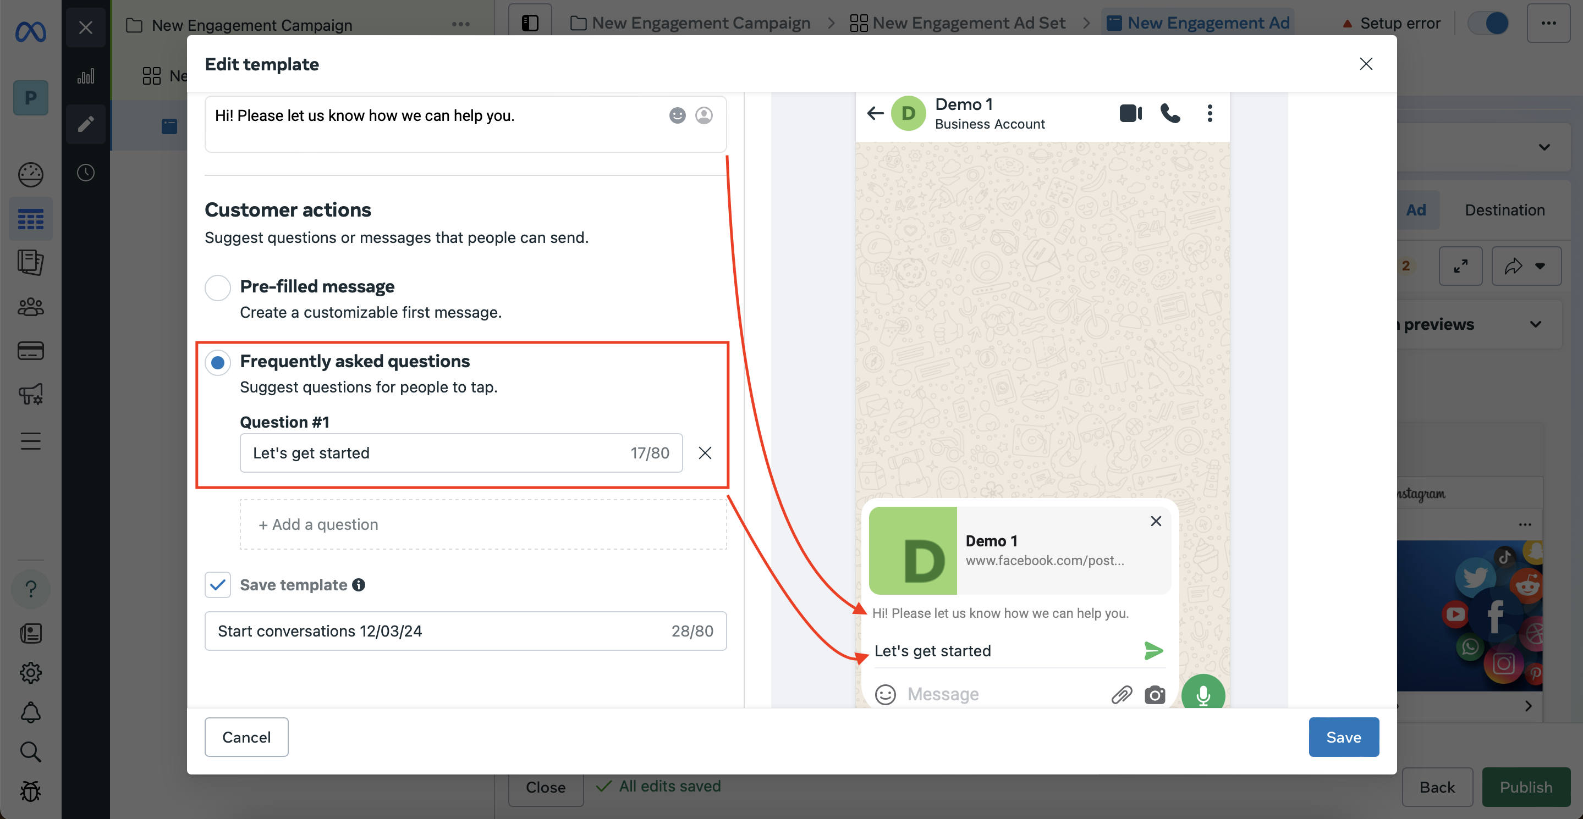Viewport: 1583px width, 819px height.
Task: Expand share preview dropdown arrow
Action: pos(1540,266)
